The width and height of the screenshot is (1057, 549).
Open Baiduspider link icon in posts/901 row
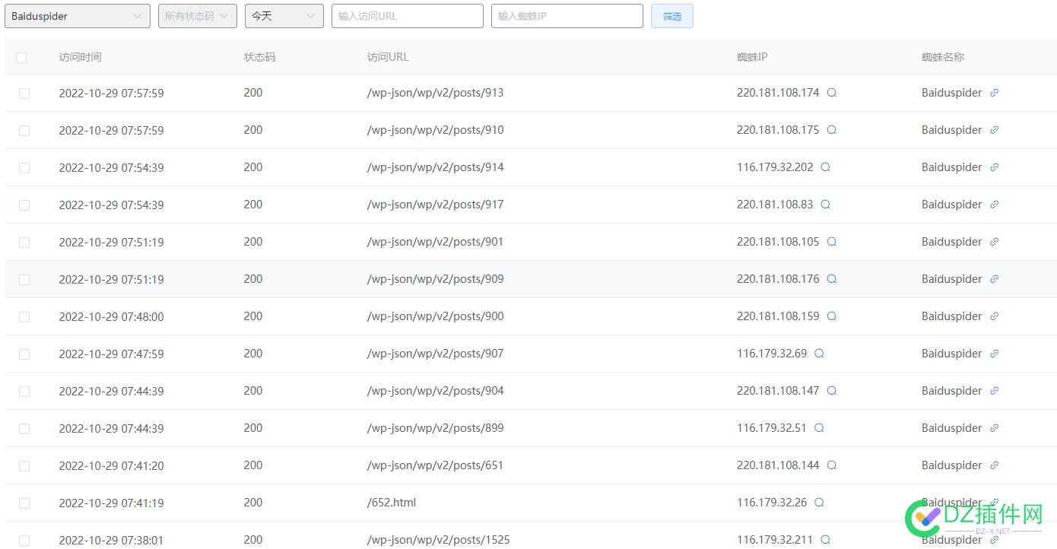click(x=994, y=242)
